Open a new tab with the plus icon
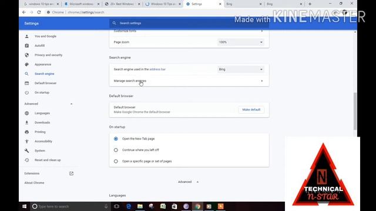376x211 pixels. point(310,4)
